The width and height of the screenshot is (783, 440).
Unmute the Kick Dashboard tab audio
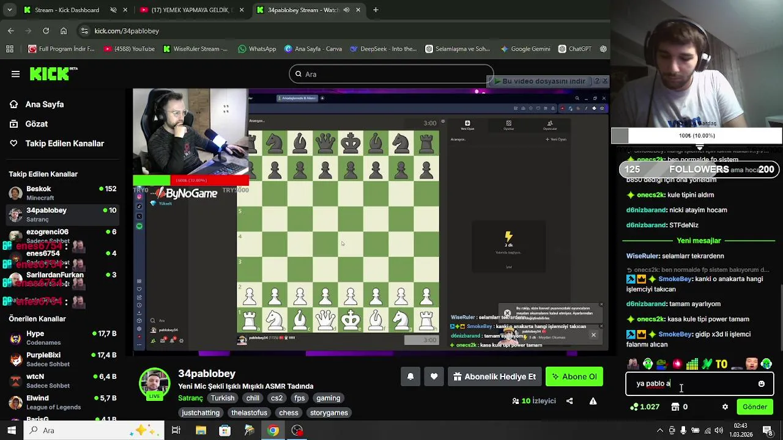113,10
